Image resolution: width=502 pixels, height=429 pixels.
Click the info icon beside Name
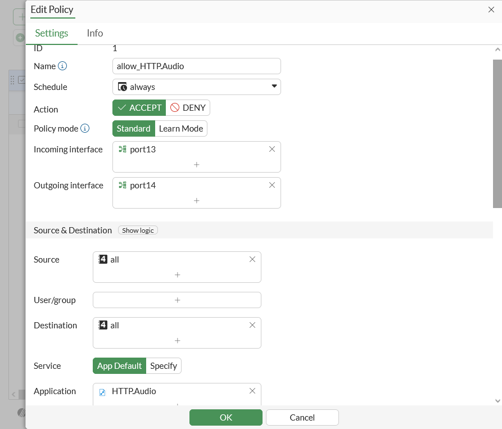[62, 66]
